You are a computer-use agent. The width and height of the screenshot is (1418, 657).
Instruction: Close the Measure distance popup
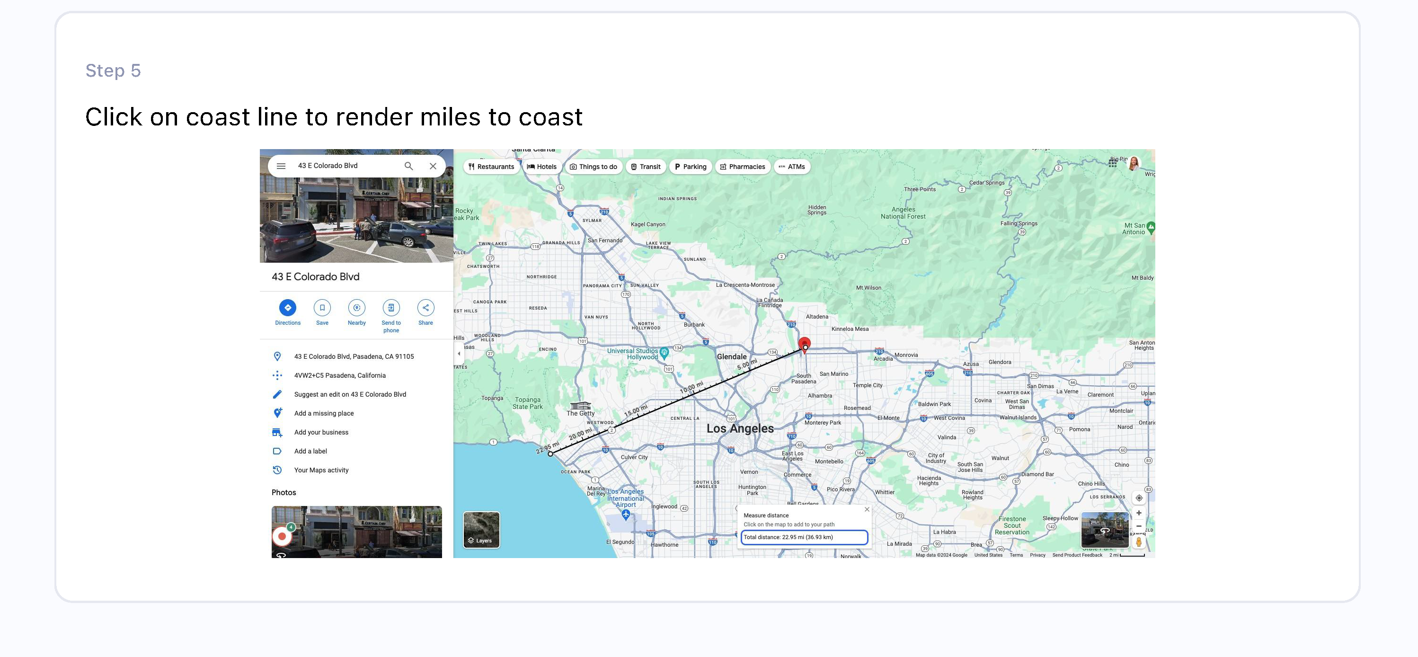867,509
